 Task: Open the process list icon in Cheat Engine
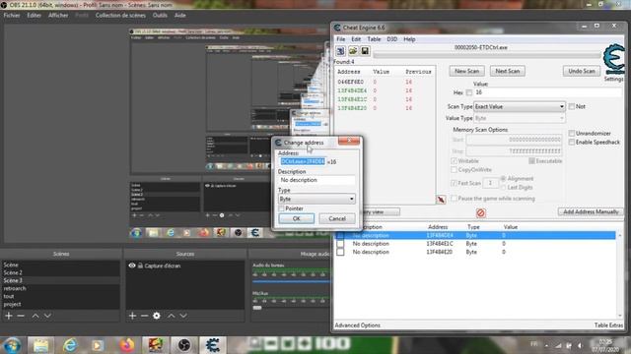340,51
